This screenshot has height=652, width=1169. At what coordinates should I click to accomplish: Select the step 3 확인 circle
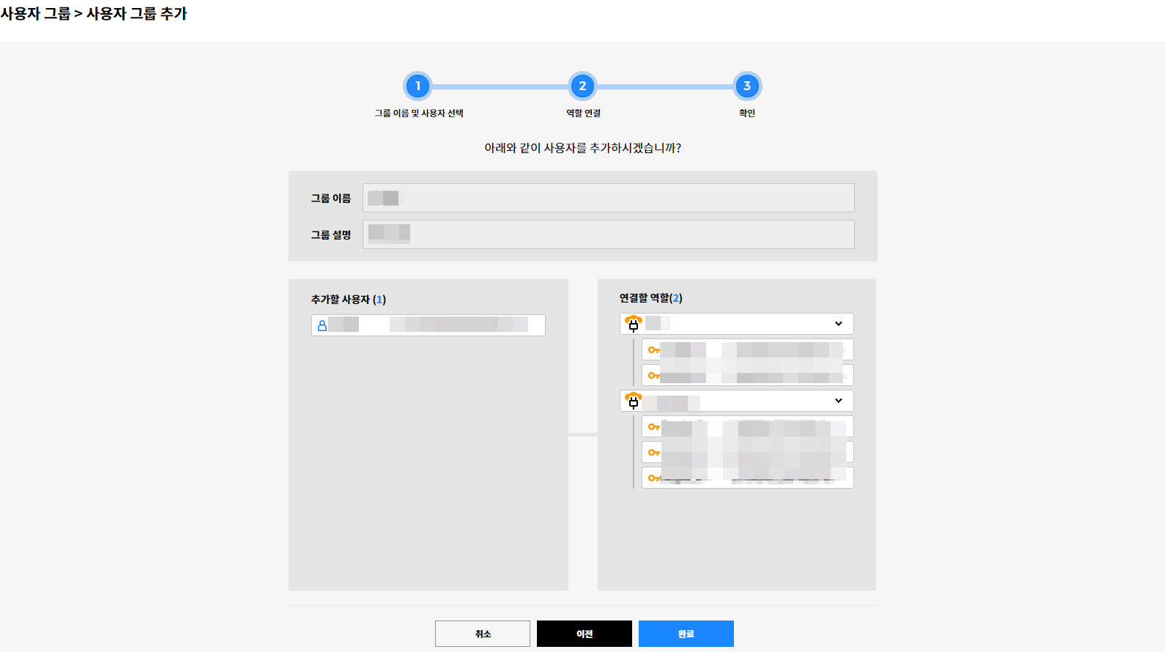click(747, 86)
